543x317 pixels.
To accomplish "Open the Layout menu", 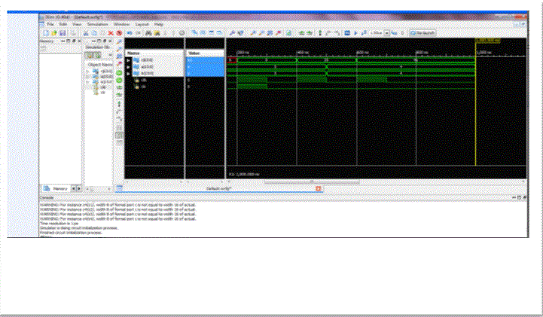I will click(141, 24).
